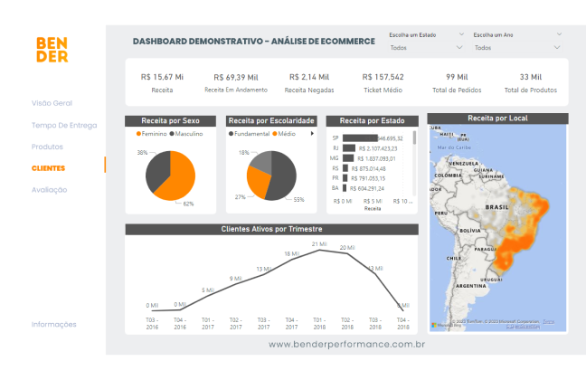This screenshot has height=380, width=586.
Task: Click the Receita por Sexo chart title
Action: coord(170,121)
